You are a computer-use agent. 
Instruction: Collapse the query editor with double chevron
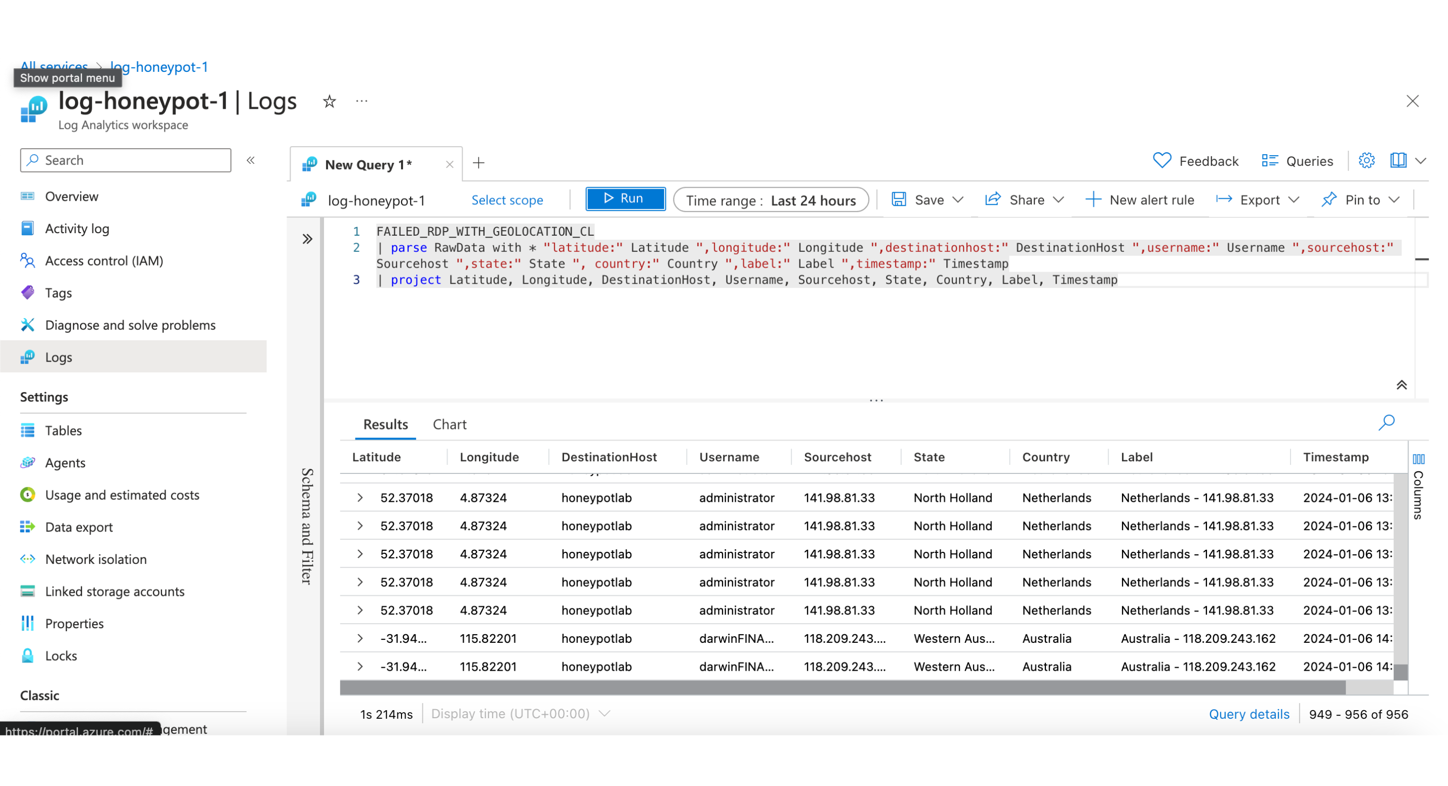1401,385
